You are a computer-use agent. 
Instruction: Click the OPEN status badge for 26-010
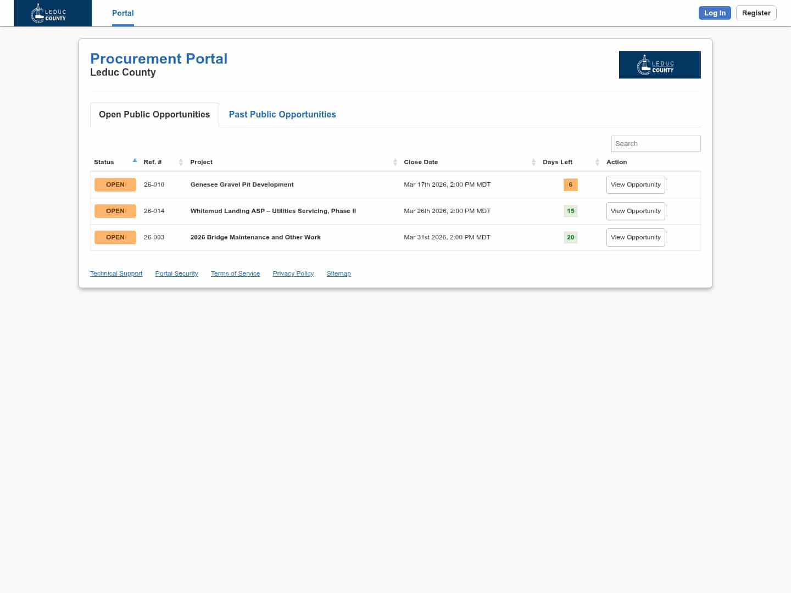tap(115, 184)
